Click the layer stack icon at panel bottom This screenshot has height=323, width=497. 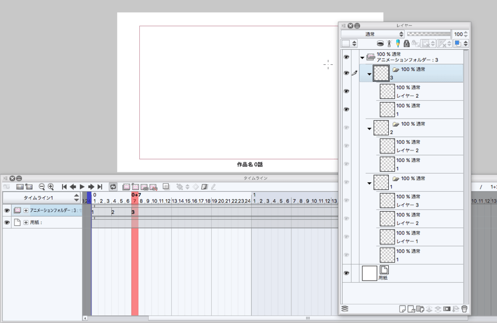point(345,309)
